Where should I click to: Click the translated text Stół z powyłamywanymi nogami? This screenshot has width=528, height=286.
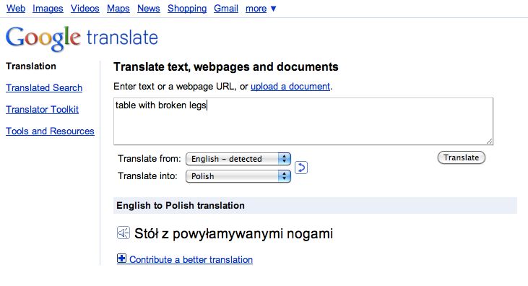click(233, 233)
